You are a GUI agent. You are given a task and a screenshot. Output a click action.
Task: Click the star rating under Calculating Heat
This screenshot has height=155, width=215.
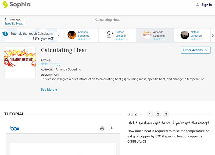[x=48, y=64]
